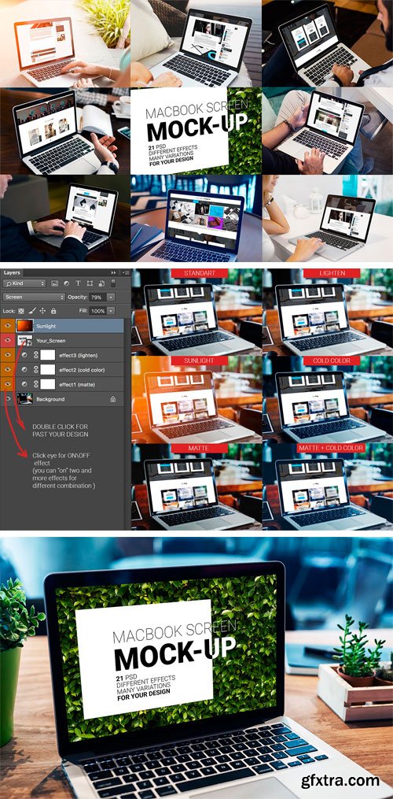Click the MATTE red label
Viewport: 393px width, 799px height.
click(200, 448)
